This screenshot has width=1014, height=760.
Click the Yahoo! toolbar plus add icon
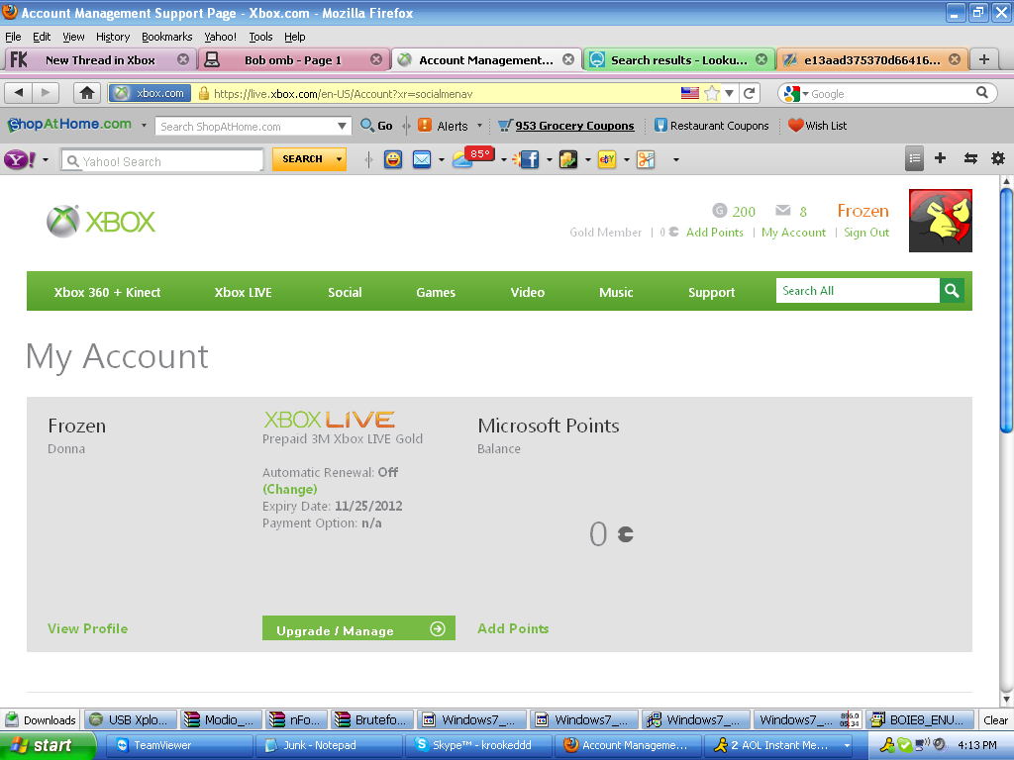click(x=941, y=158)
